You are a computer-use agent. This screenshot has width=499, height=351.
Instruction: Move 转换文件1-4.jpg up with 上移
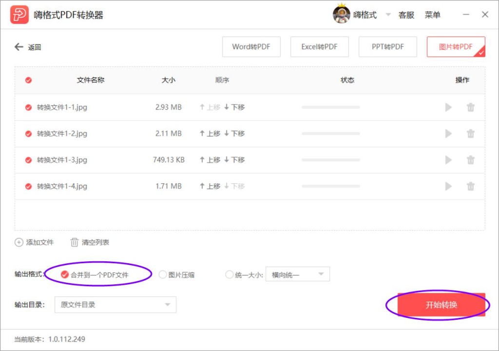[210, 186]
